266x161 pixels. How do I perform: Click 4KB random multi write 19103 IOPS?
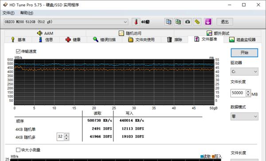[x=133, y=137]
